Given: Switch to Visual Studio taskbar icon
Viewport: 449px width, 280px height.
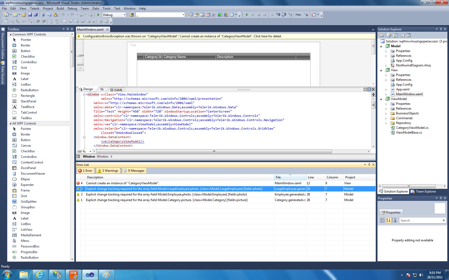Looking at the screenshot, I should pyautogui.click(x=90, y=274).
